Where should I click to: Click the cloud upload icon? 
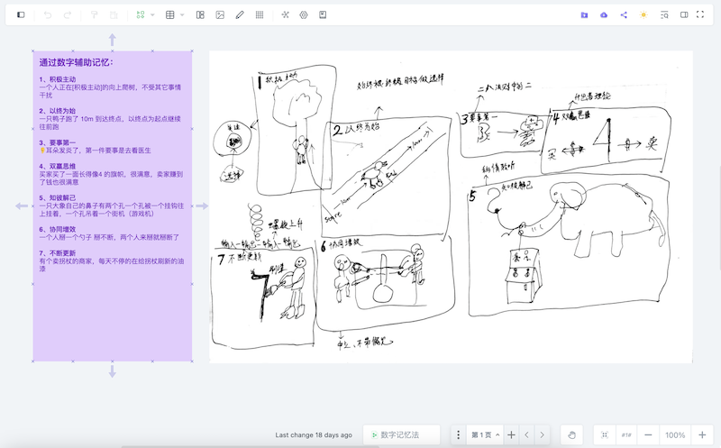point(604,14)
